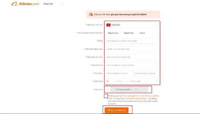This screenshot has width=200, height=114.
Task: Click the gift box icon in banner
Action: 91,15
